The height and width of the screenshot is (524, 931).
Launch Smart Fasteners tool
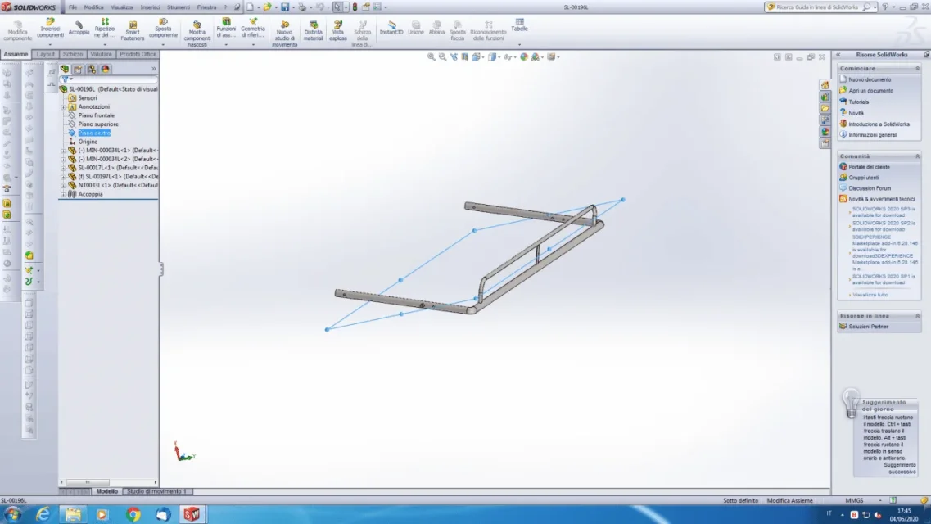click(x=133, y=31)
